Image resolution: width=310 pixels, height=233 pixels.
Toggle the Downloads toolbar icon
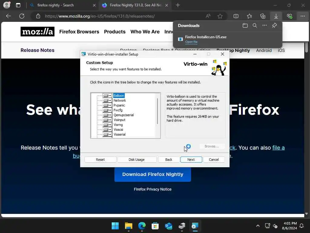coord(276,16)
